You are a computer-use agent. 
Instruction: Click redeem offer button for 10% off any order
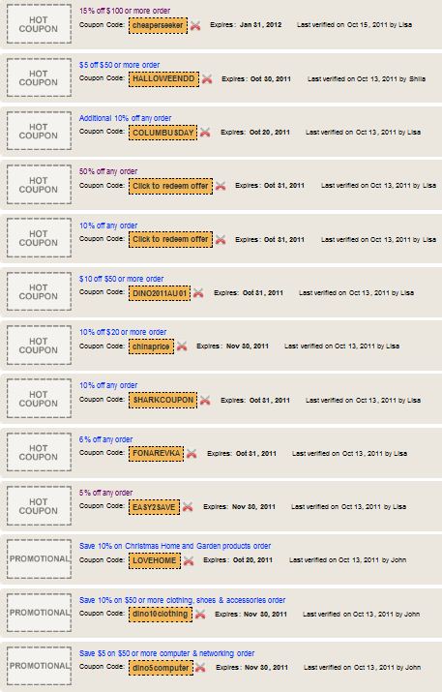coord(171,239)
